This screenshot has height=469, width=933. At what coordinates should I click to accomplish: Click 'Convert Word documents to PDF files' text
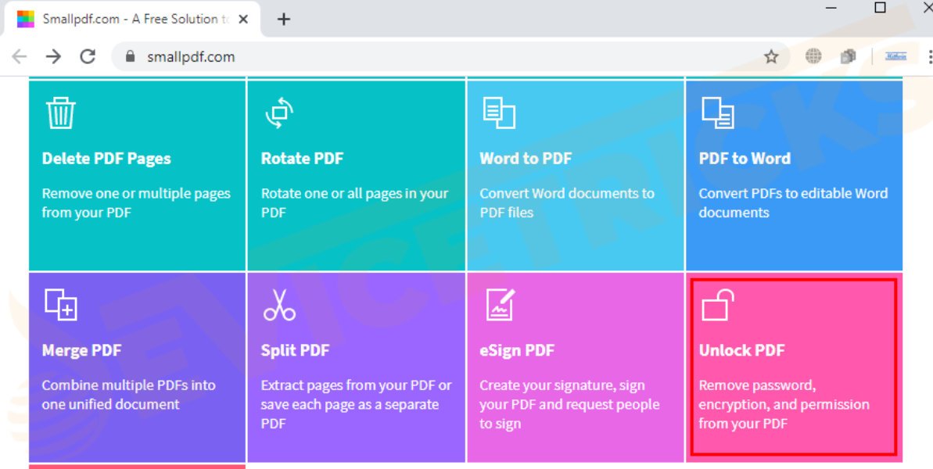pyautogui.click(x=567, y=202)
